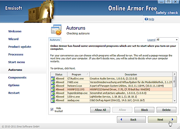Click the Allow All button
The image size is (180, 129).
(x=100, y=110)
